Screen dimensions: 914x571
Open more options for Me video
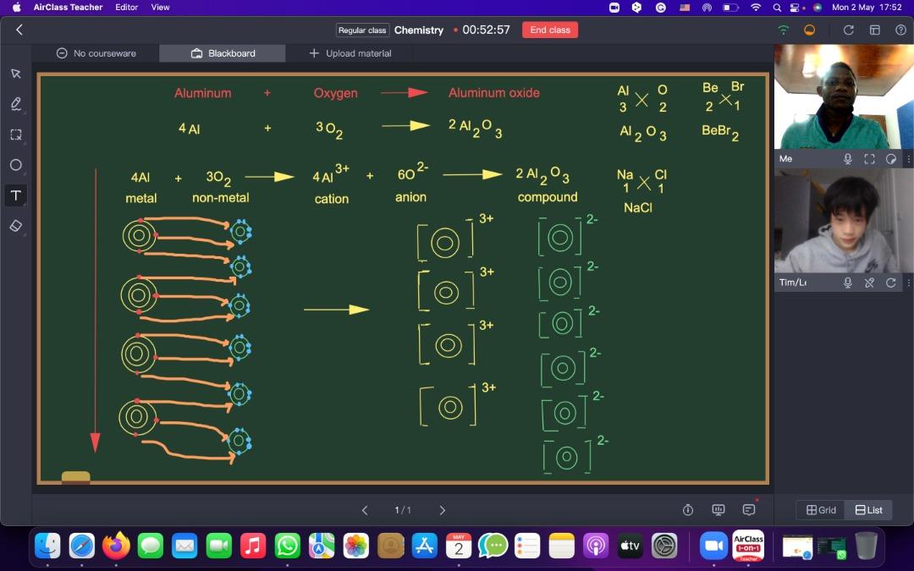908,159
